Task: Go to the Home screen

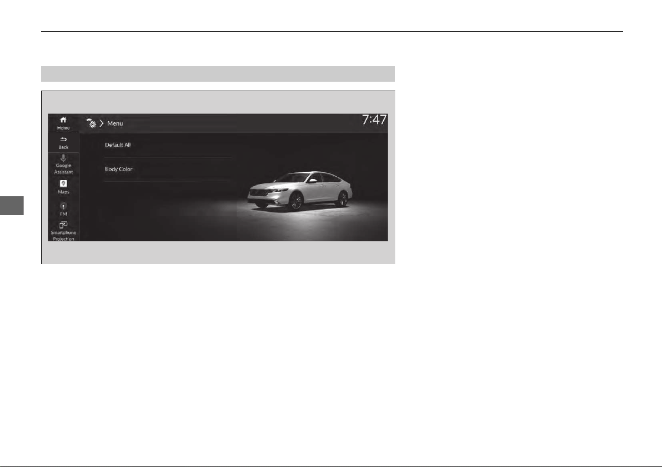Action: coord(63,123)
